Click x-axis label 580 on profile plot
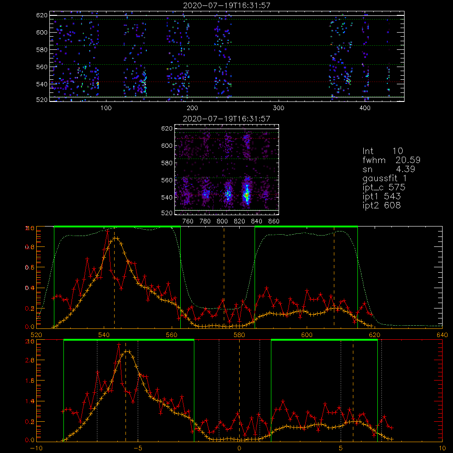The height and width of the screenshot is (453, 453). pyautogui.click(x=239, y=335)
